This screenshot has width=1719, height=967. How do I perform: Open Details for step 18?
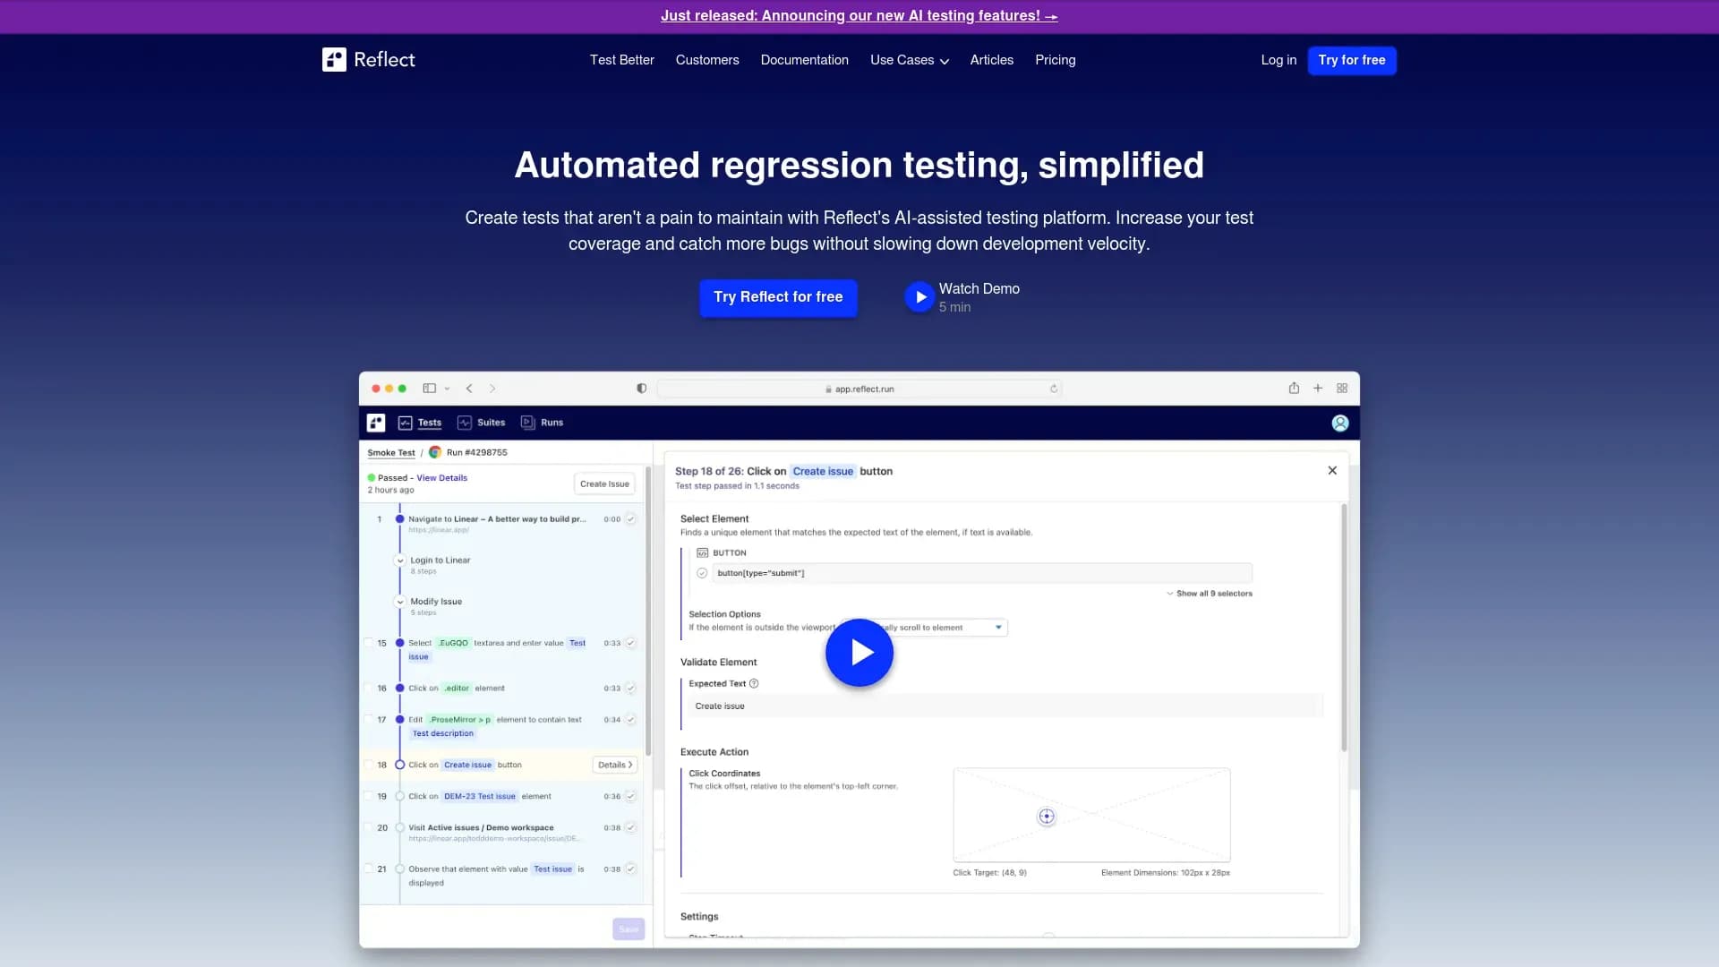click(x=615, y=766)
